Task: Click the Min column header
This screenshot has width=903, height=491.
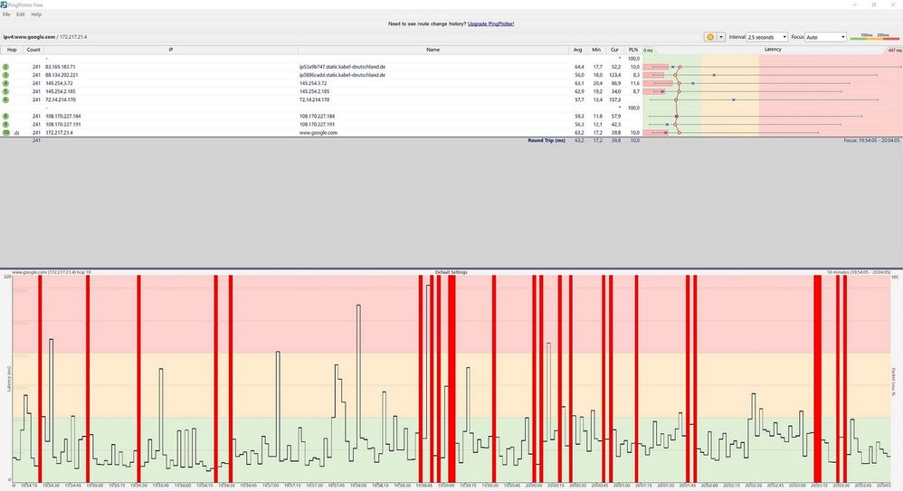Action: pos(596,50)
